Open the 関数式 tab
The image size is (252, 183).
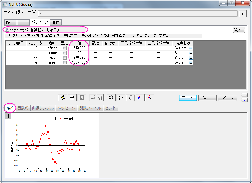[23, 108]
